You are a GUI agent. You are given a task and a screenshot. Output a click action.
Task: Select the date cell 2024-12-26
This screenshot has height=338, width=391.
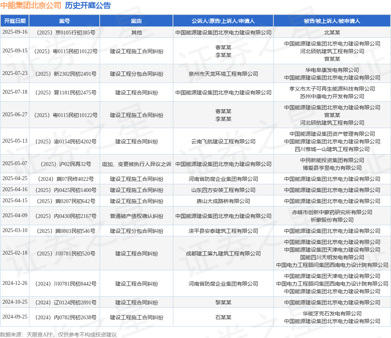click(x=15, y=283)
